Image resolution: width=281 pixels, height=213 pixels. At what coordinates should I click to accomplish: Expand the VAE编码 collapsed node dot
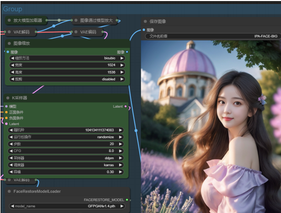(76, 32)
